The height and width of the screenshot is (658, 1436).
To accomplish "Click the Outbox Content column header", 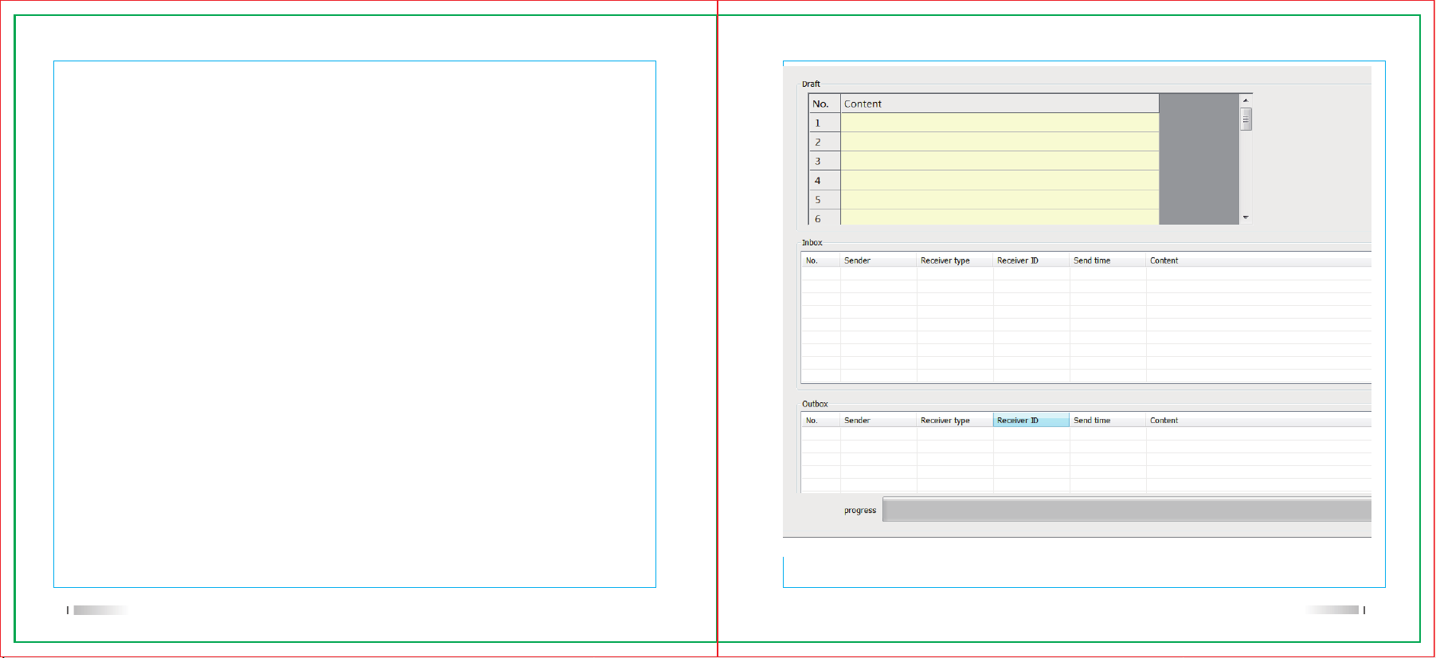I will click(1258, 420).
